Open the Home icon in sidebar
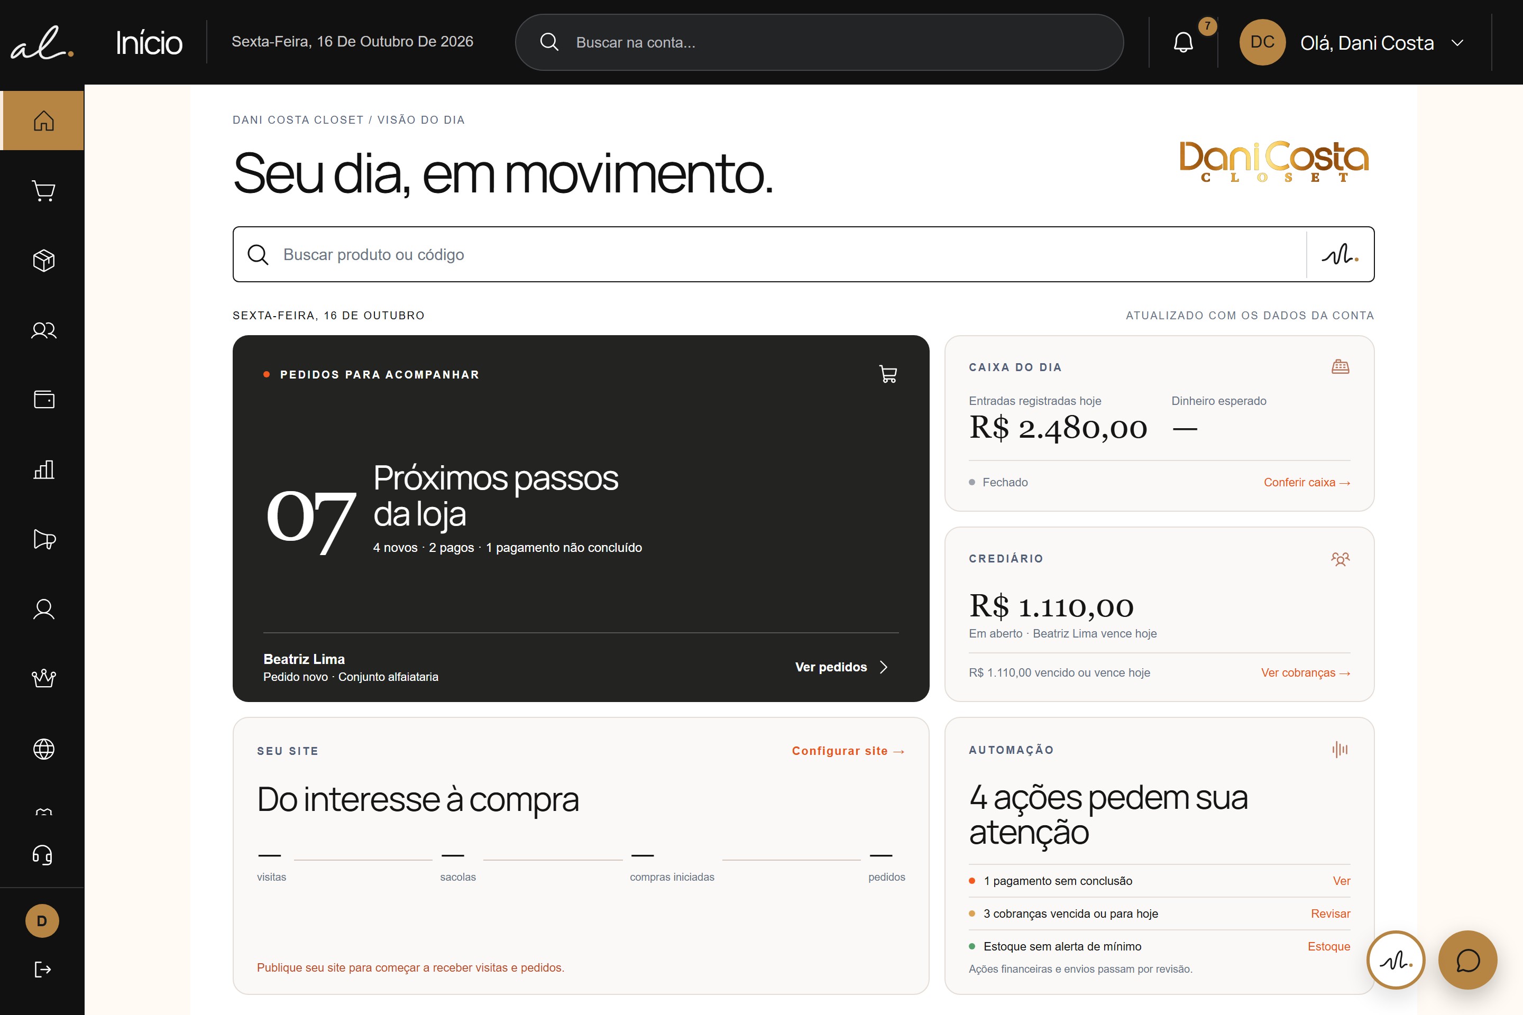 tap(43, 121)
